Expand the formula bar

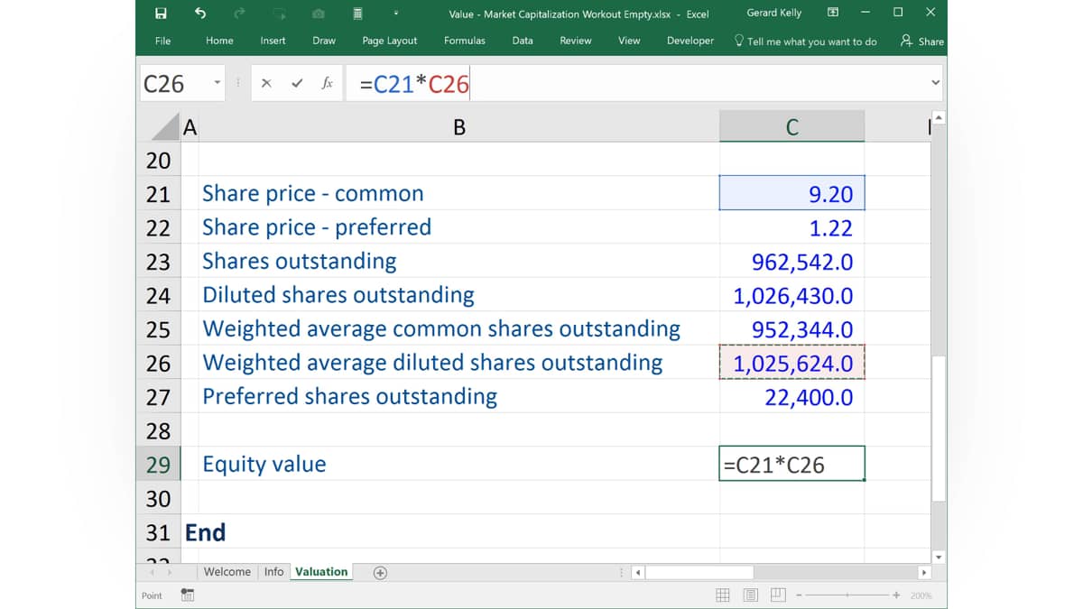coord(935,83)
